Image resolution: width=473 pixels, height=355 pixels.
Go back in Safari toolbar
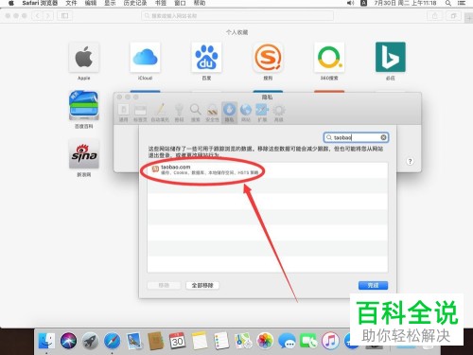tap(38, 15)
